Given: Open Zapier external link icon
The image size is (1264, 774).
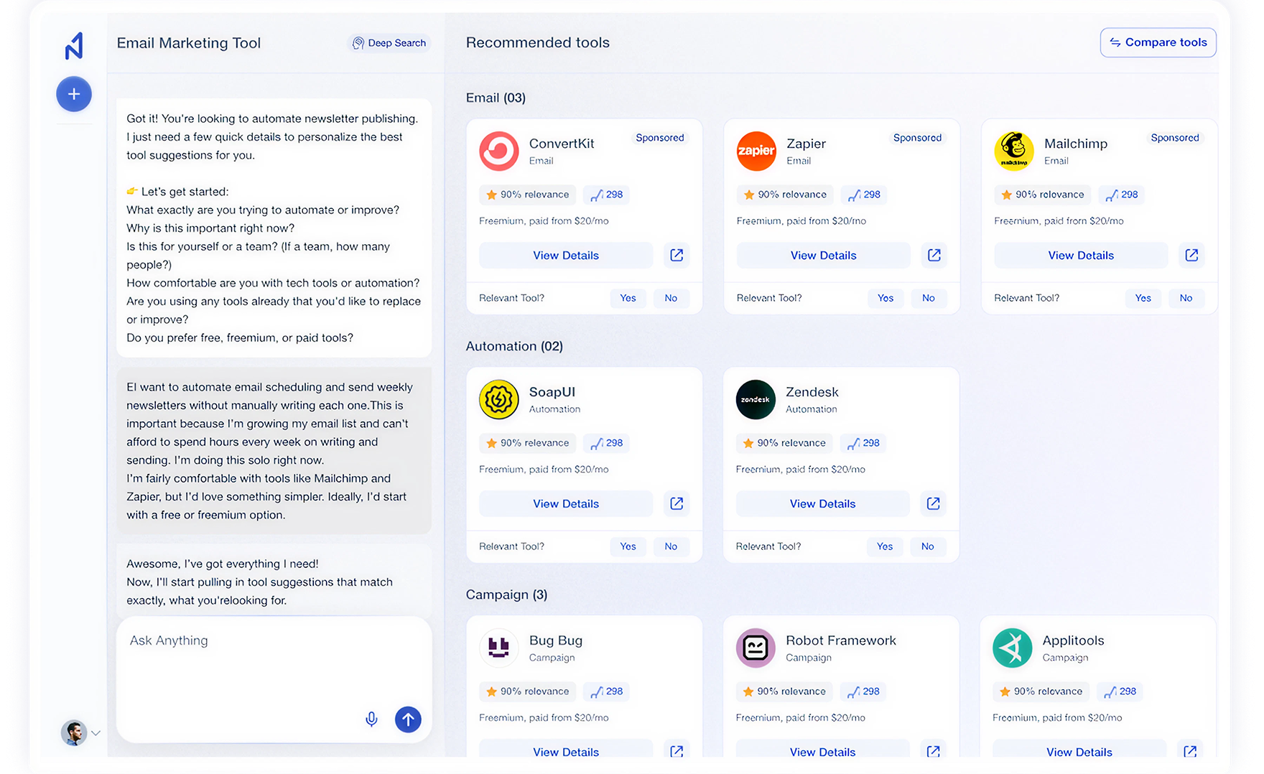Looking at the screenshot, I should [934, 255].
